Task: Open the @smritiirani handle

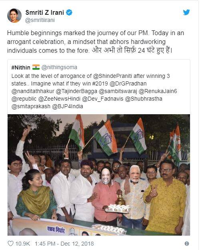Action: click(x=40, y=20)
